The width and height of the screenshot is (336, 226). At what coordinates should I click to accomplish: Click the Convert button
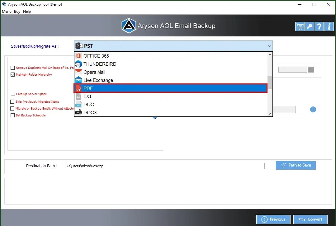click(310, 219)
